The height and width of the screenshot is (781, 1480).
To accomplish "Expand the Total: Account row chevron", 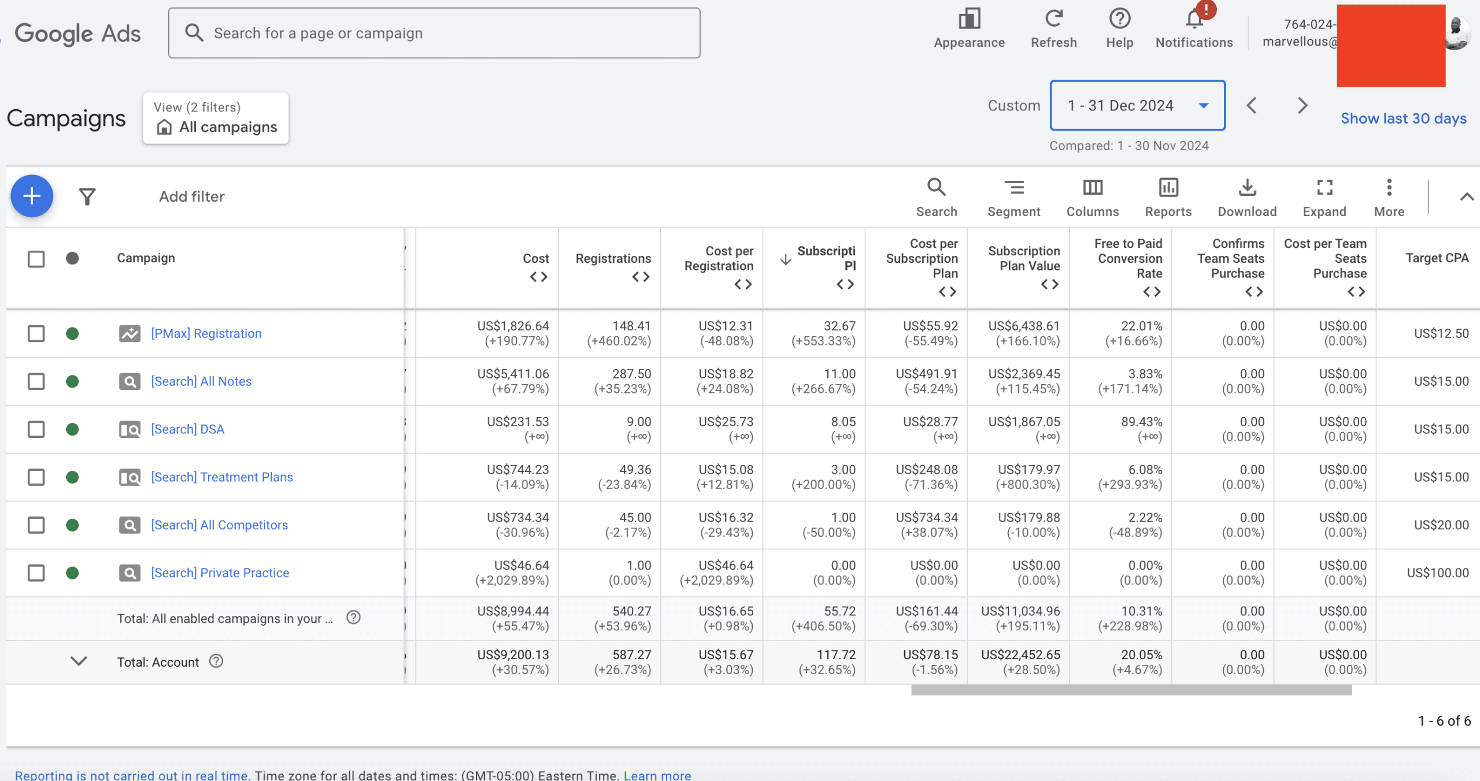I will tap(79, 661).
